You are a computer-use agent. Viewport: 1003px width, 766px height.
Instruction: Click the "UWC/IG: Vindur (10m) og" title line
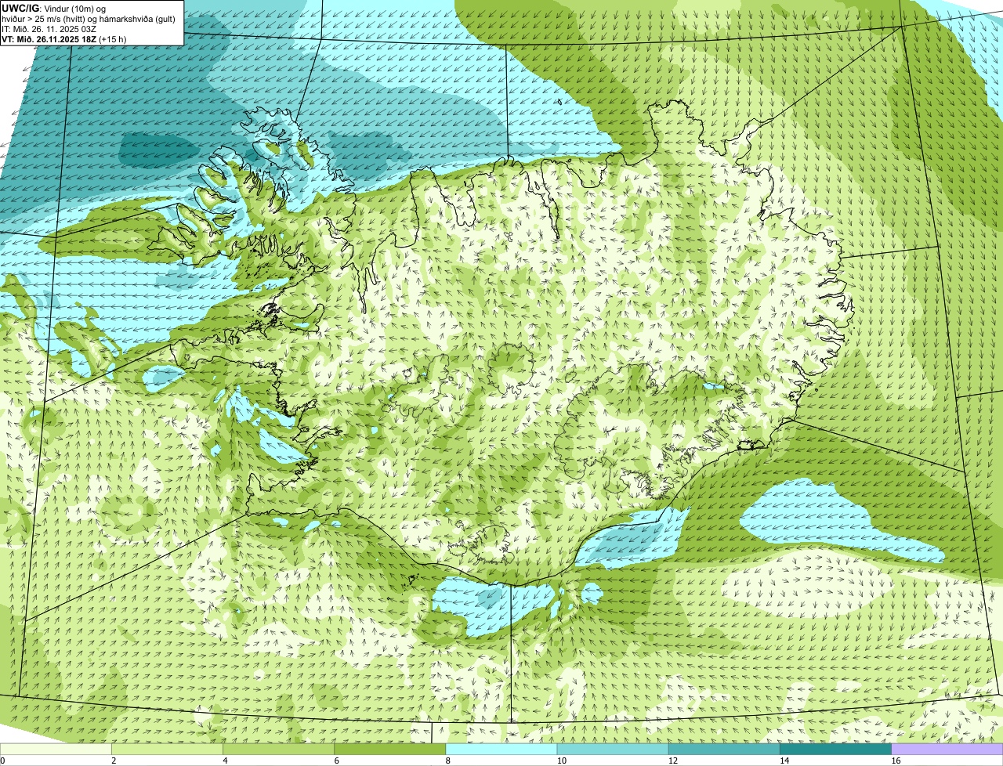pos(54,9)
